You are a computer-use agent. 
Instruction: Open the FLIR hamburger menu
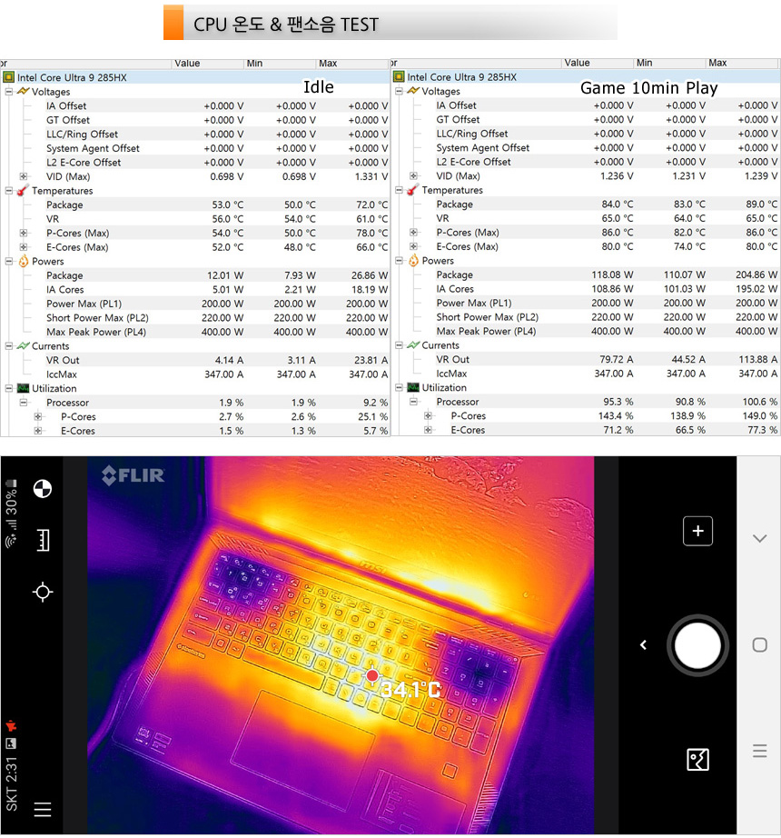pyautogui.click(x=42, y=809)
